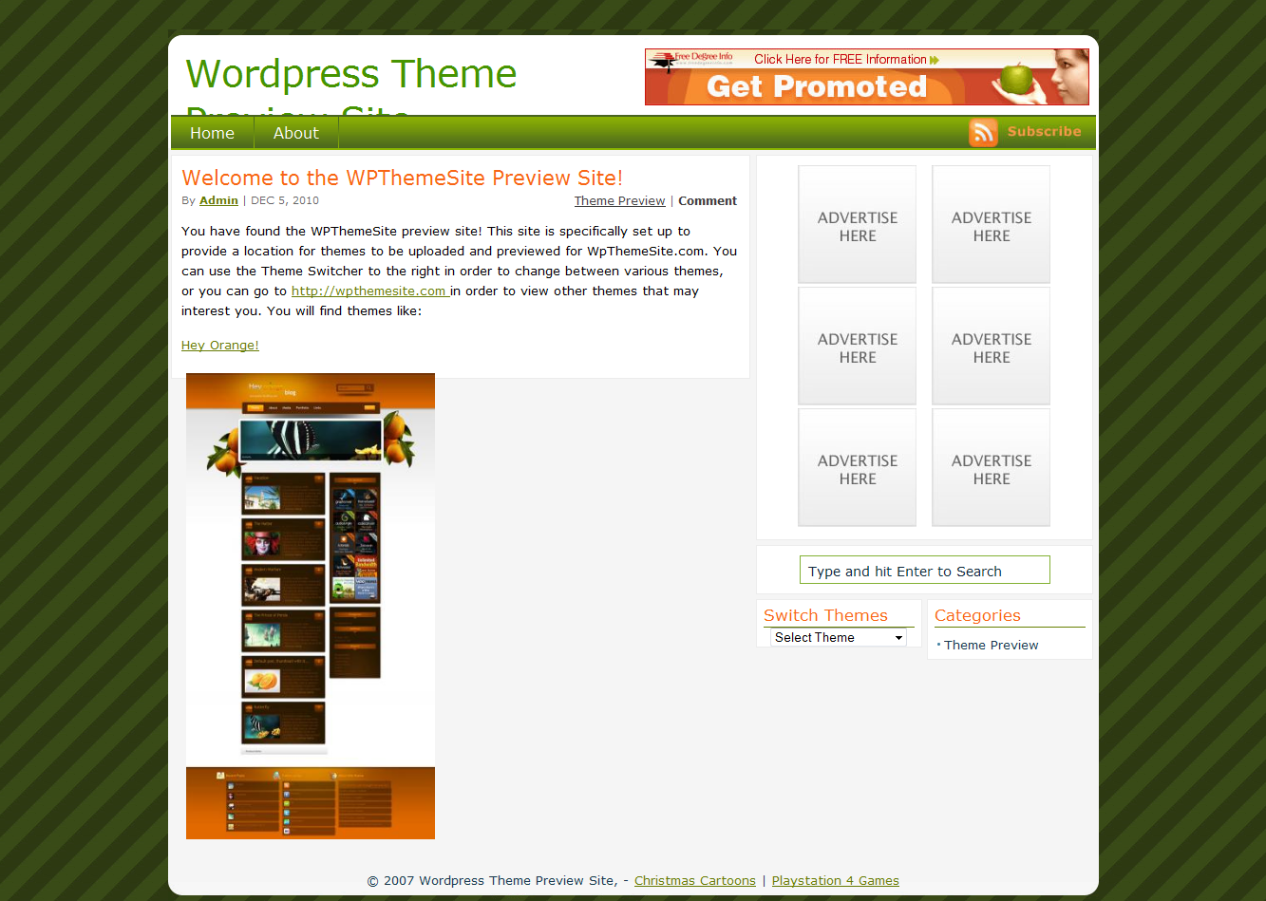Open the Select Theme dropdown
1266x901 pixels.
point(839,638)
